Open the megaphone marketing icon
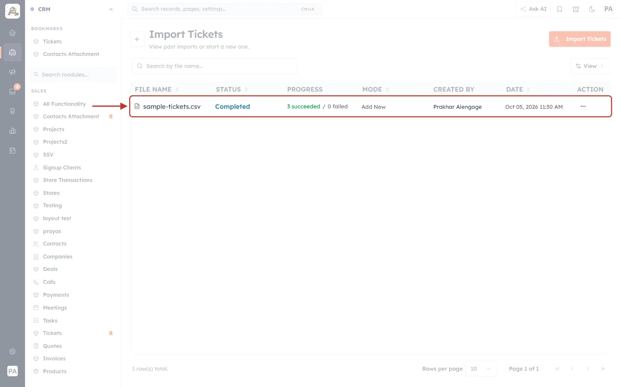620x387 pixels. point(12,72)
